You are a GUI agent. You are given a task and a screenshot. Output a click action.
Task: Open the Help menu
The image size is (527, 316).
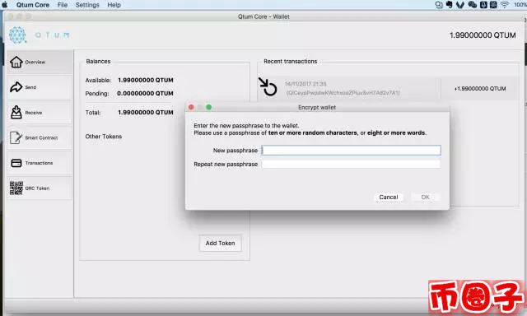[x=114, y=5]
